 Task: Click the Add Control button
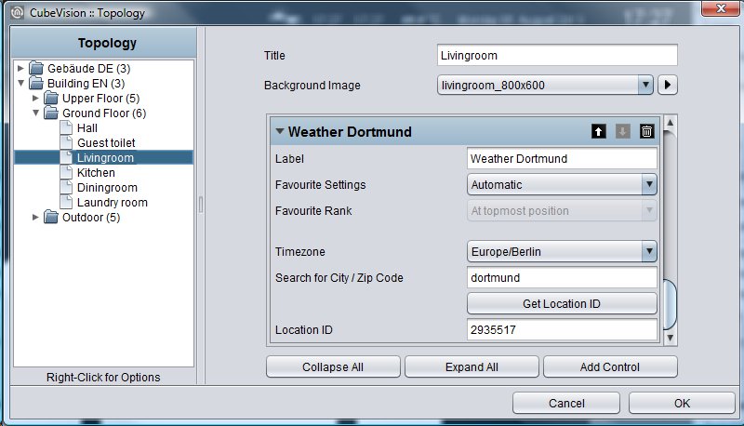[x=610, y=366]
